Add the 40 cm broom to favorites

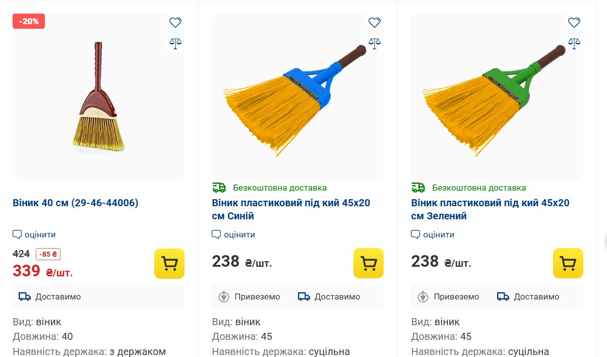pyautogui.click(x=175, y=23)
